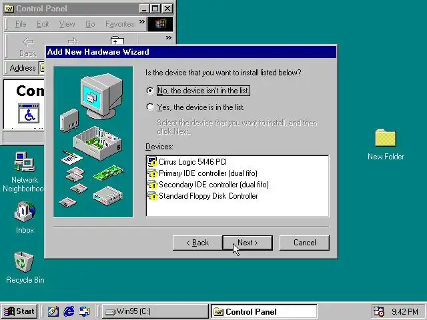427x320 pixels.
Task: Click the Up folder icon in Control Panel toolbar
Action: tap(117, 41)
